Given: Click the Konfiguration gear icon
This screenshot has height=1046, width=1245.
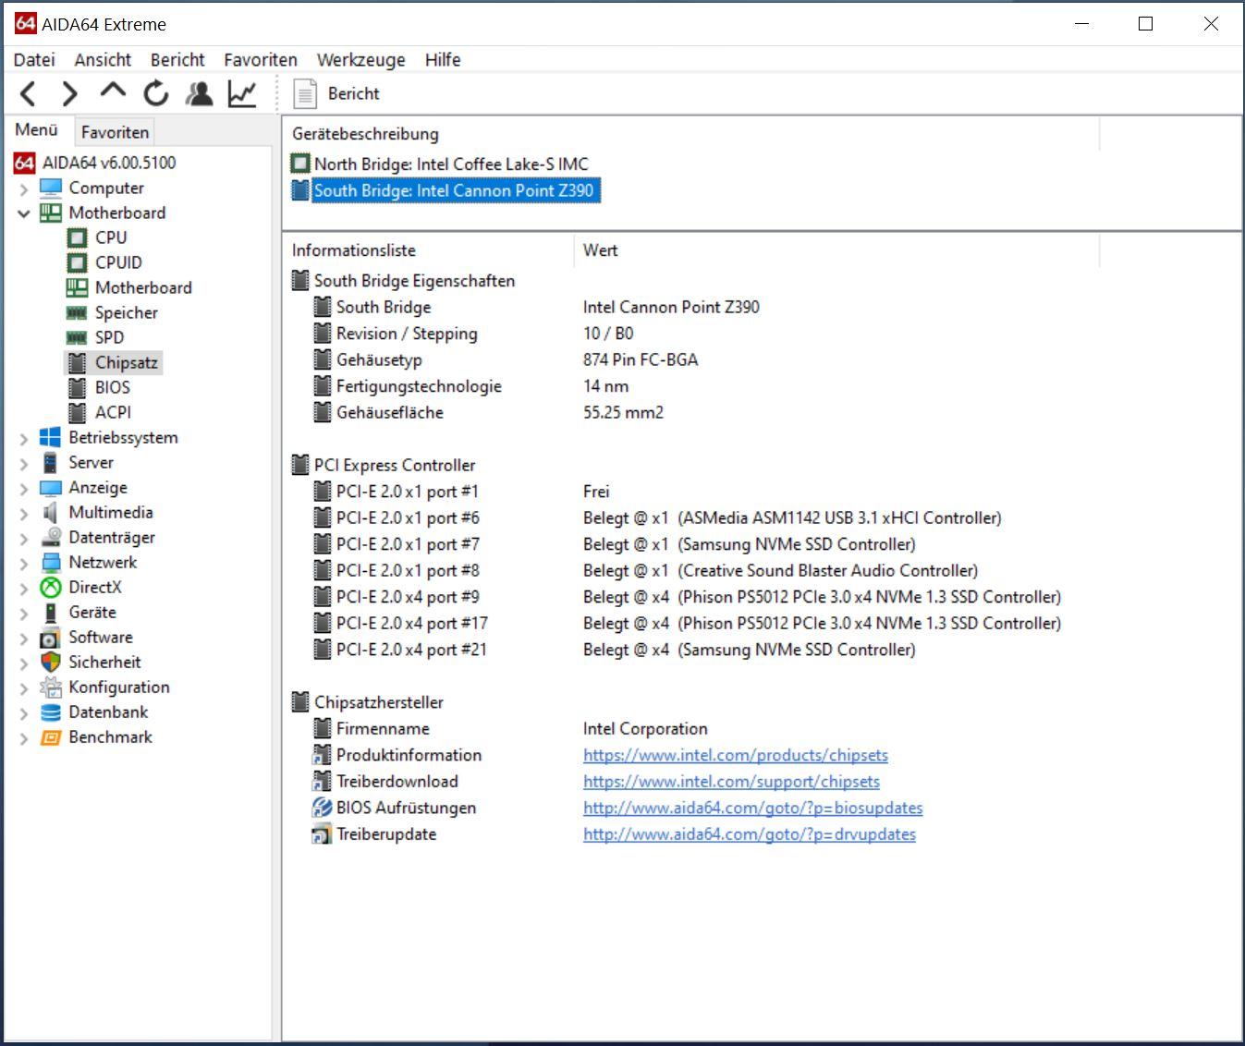Looking at the screenshot, I should click(50, 687).
